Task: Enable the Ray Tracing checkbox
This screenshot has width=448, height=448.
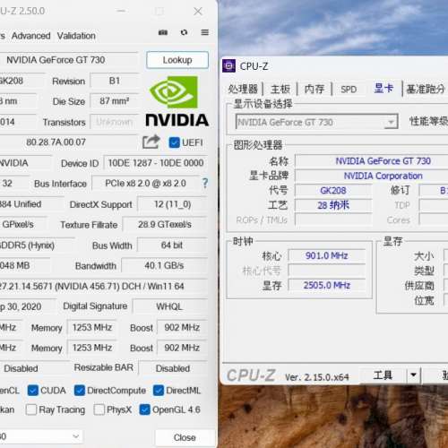Action: pos(31,409)
